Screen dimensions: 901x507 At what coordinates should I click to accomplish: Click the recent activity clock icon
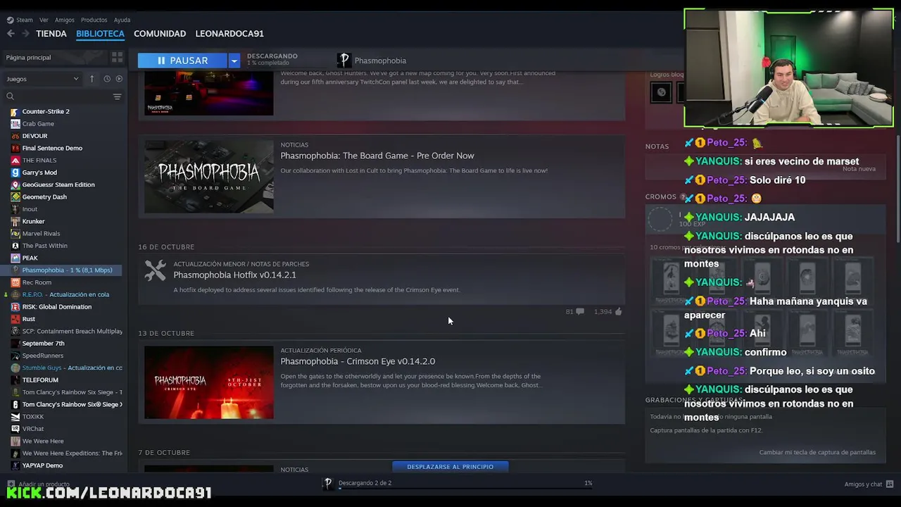(107, 79)
